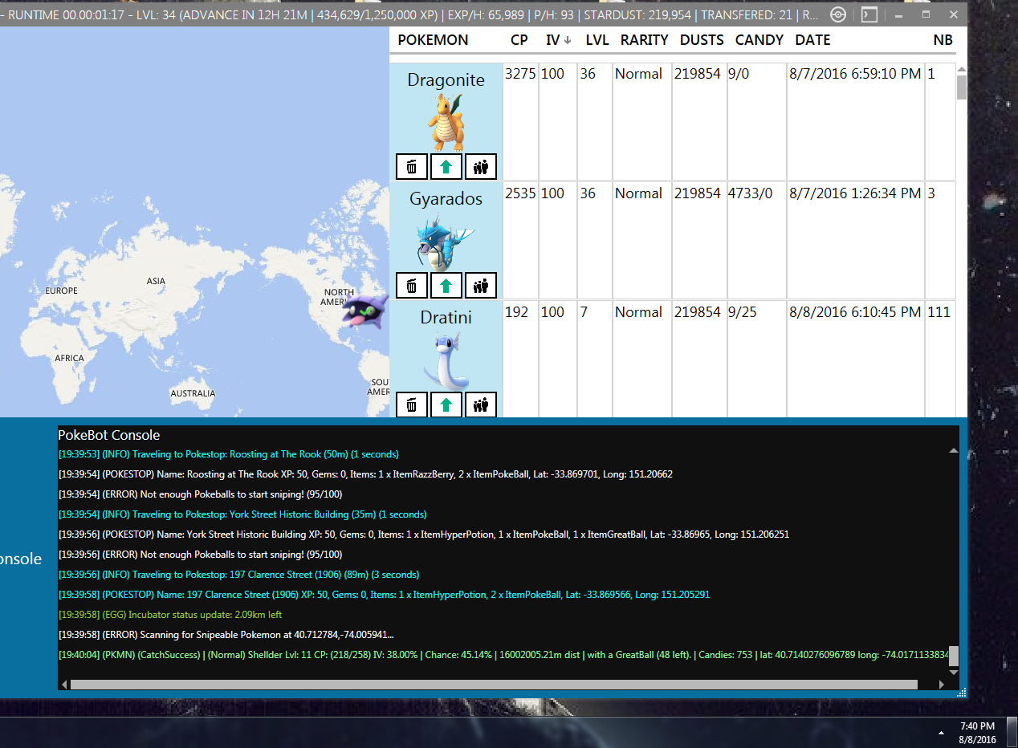The image size is (1018, 748).
Task: Sort list by CANDY column
Action: [x=759, y=40]
